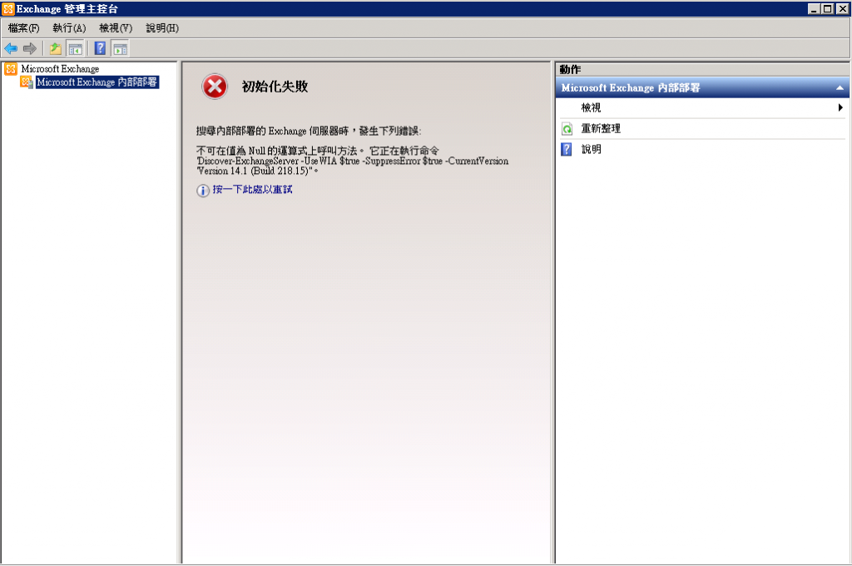Select Microsoft Exchange 內部部署 tree item
Viewport: 852px width, 566px height.
(97, 82)
